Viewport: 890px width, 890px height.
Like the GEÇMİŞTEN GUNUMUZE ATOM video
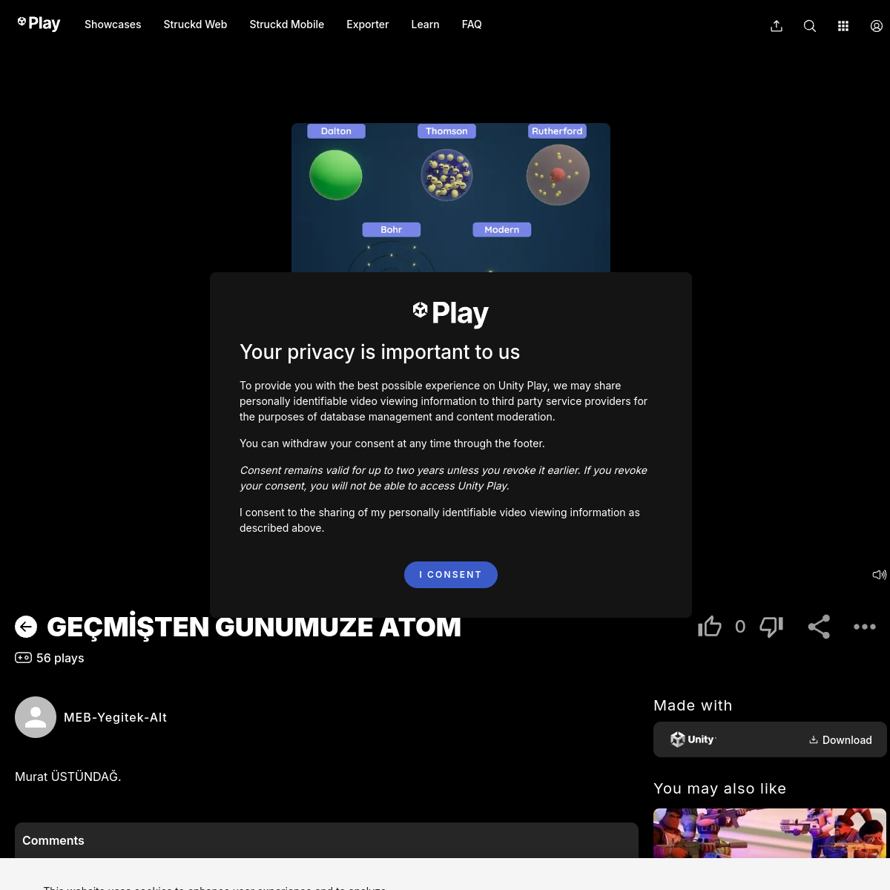click(709, 627)
